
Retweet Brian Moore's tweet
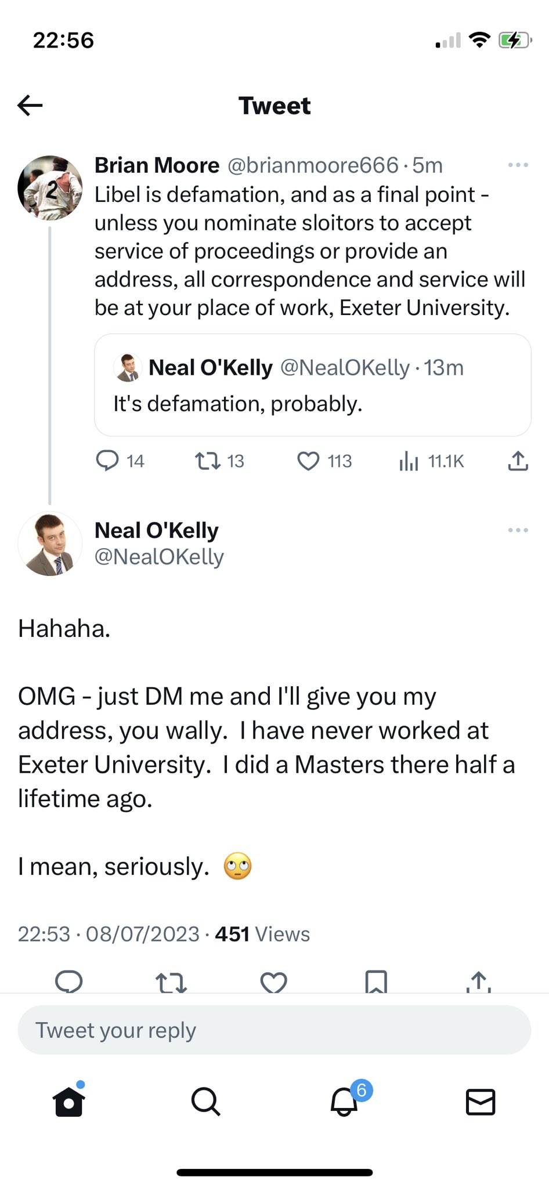pos(207,461)
